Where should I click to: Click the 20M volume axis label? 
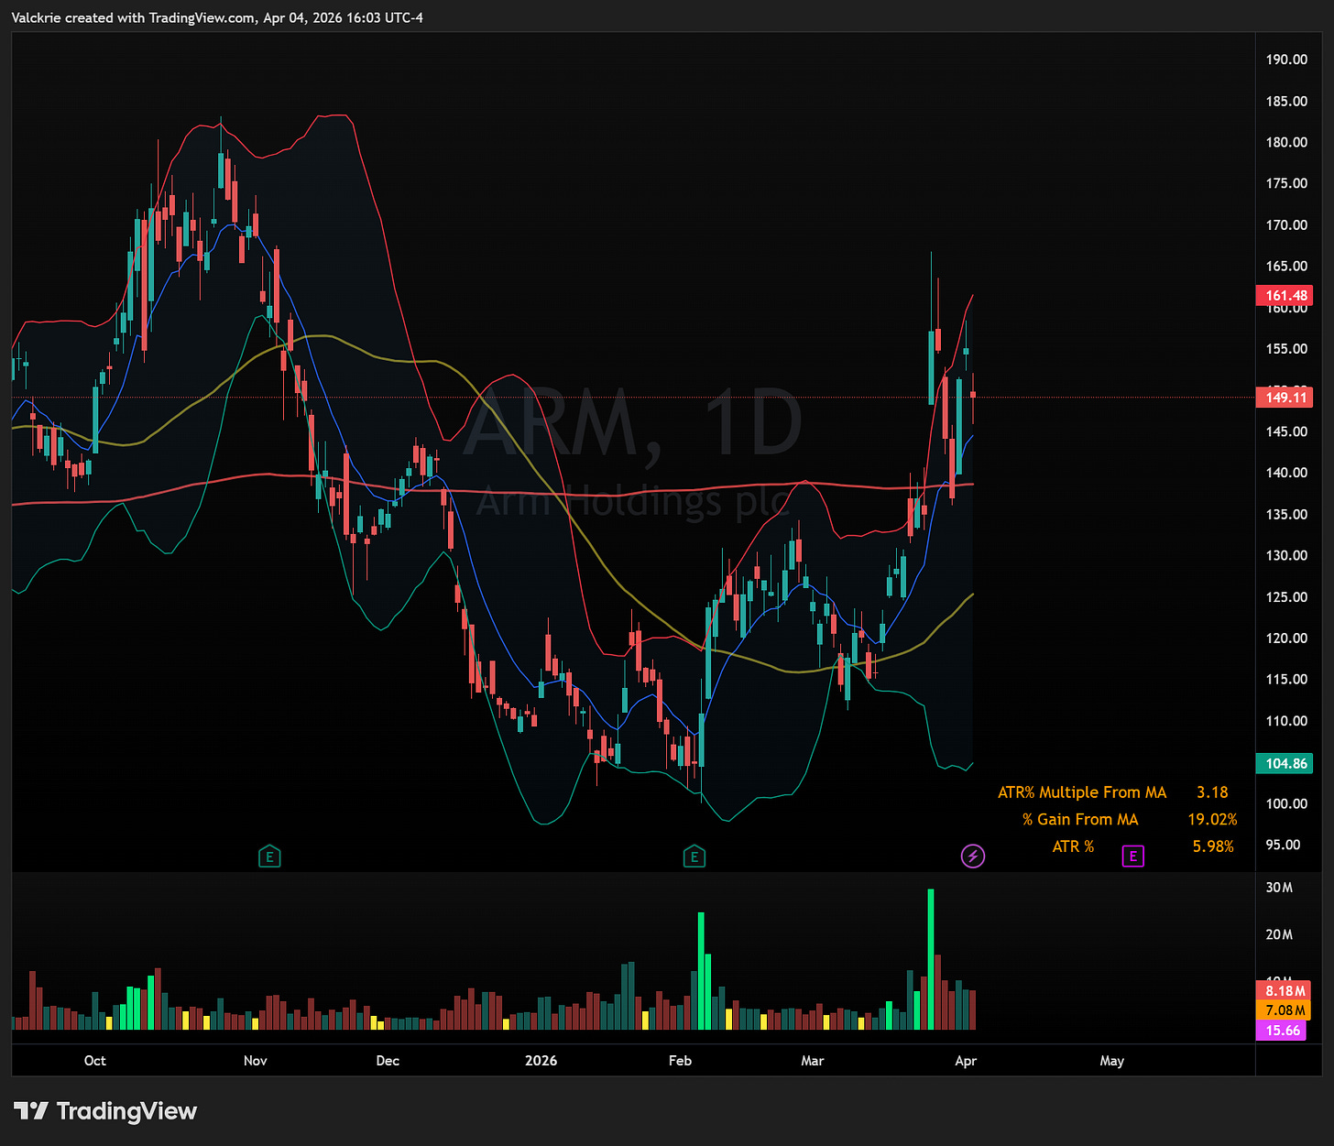(x=1279, y=934)
